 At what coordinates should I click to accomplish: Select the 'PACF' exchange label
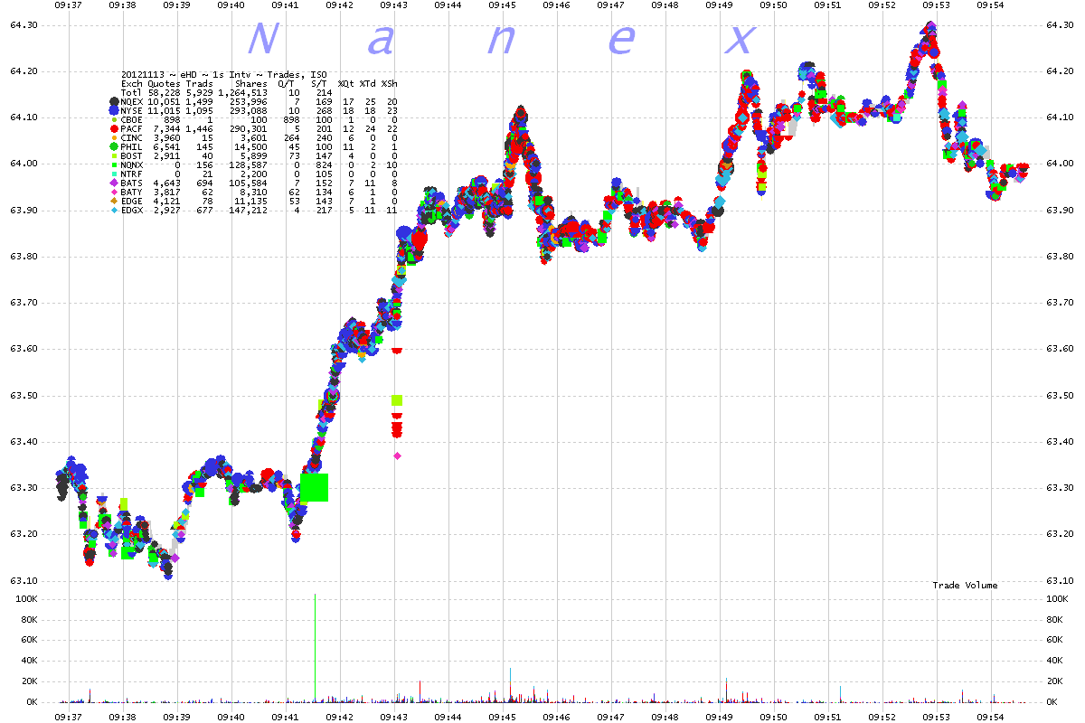[x=132, y=129]
